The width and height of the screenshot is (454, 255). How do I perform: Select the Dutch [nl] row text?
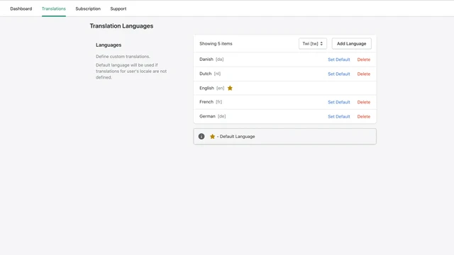(x=210, y=74)
